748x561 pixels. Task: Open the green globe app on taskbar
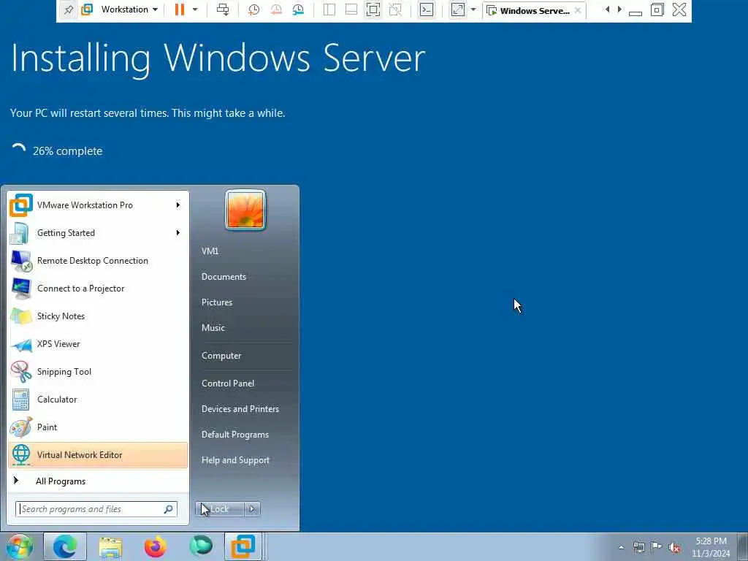pyautogui.click(x=201, y=546)
